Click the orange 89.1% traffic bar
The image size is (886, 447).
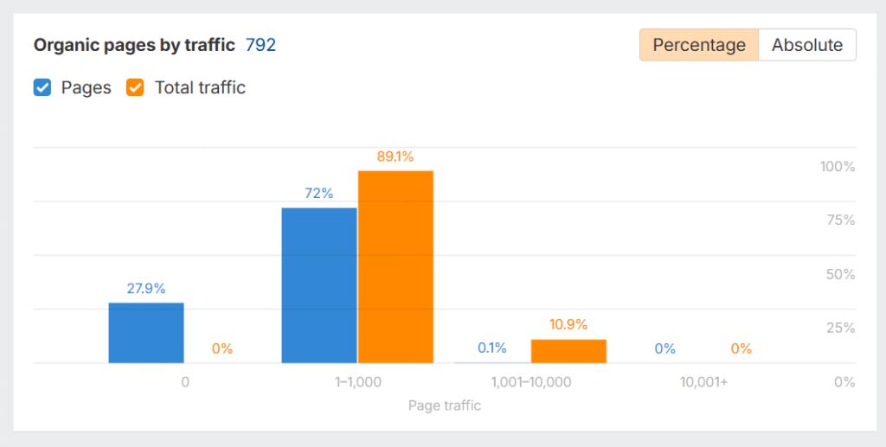point(395,267)
